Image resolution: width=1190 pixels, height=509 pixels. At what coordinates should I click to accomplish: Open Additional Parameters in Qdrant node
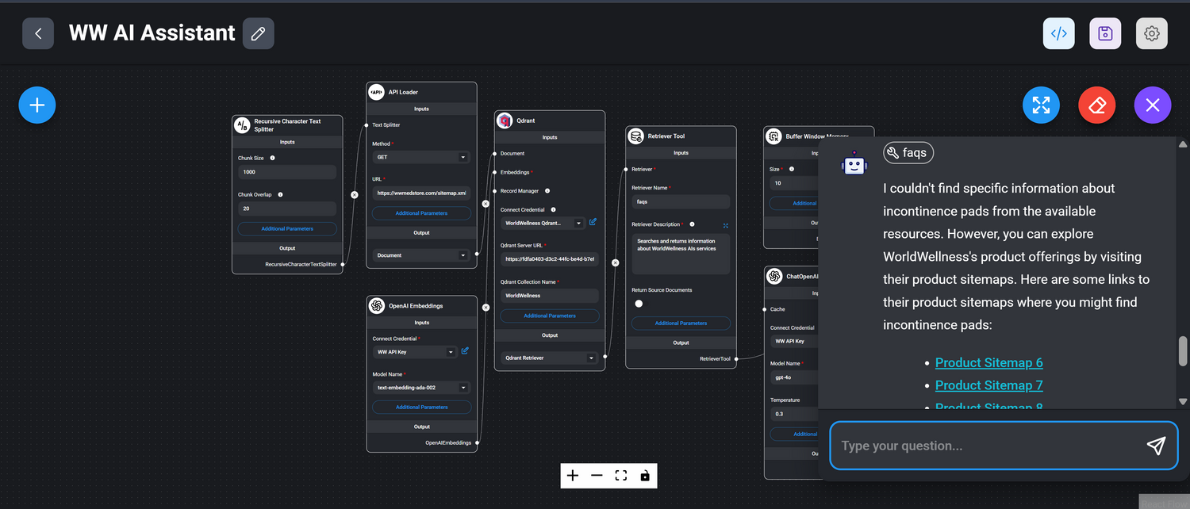549,316
